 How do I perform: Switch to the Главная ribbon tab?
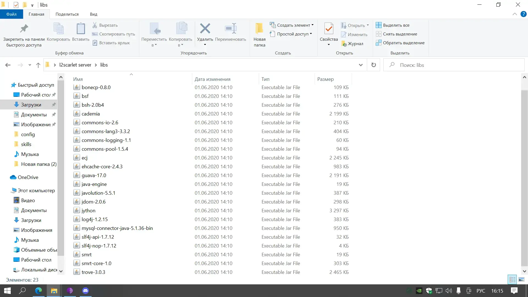point(36,14)
